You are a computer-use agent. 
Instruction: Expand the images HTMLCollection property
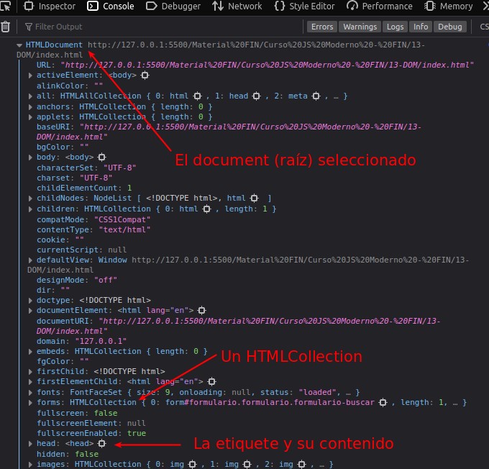30,464
